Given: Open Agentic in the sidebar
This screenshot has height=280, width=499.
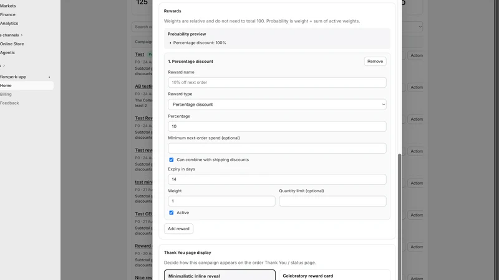Looking at the screenshot, I should [7, 53].
